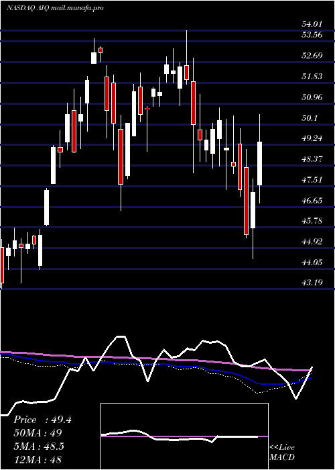Select the 49.24 price level label
Image resolution: width=335 pixels, height=470 pixels.
click(312, 138)
